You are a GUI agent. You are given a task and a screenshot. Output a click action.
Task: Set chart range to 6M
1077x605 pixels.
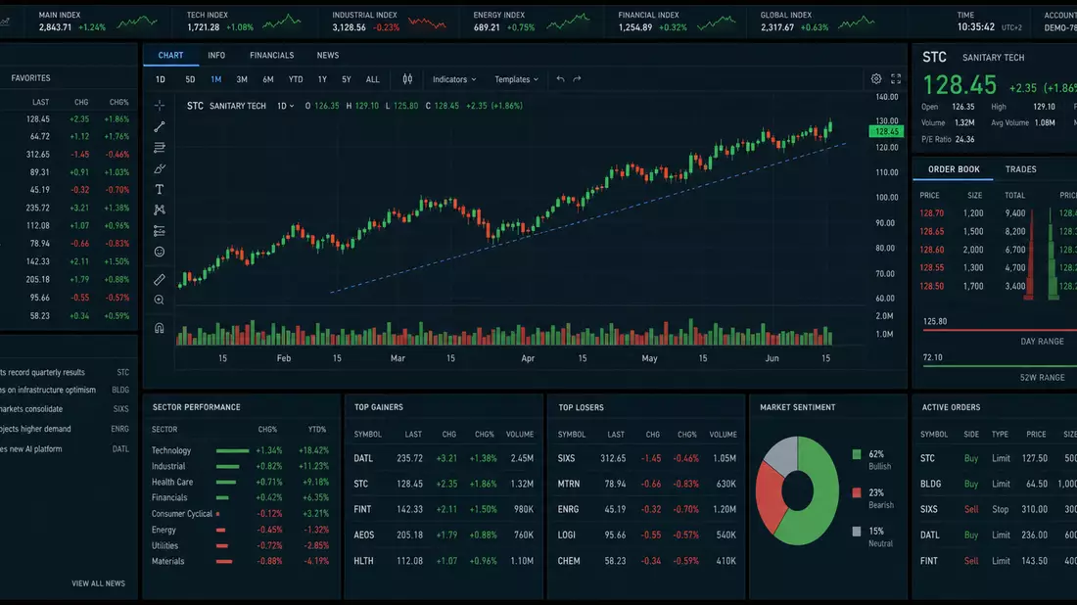tap(268, 79)
